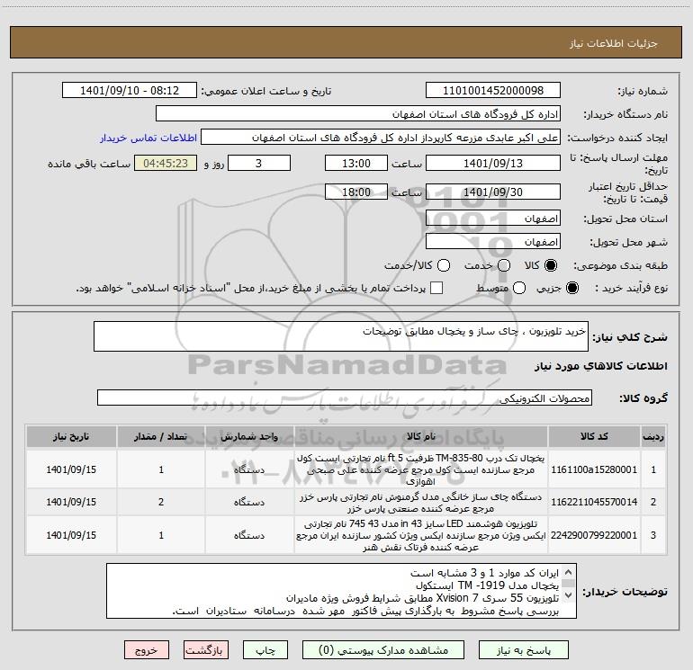Image resolution: width=693 pixels, height=670 pixels.
Task: Click the quantity 2 in tea maker row
Action: pos(161,502)
